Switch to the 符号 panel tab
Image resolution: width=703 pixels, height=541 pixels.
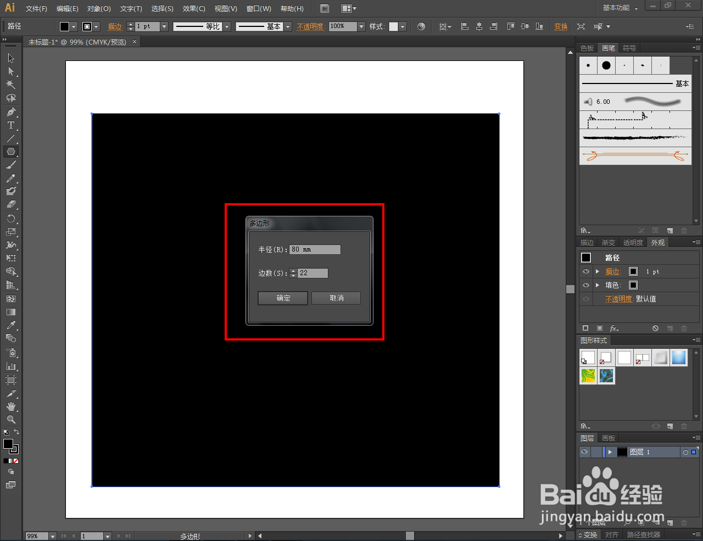click(629, 48)
